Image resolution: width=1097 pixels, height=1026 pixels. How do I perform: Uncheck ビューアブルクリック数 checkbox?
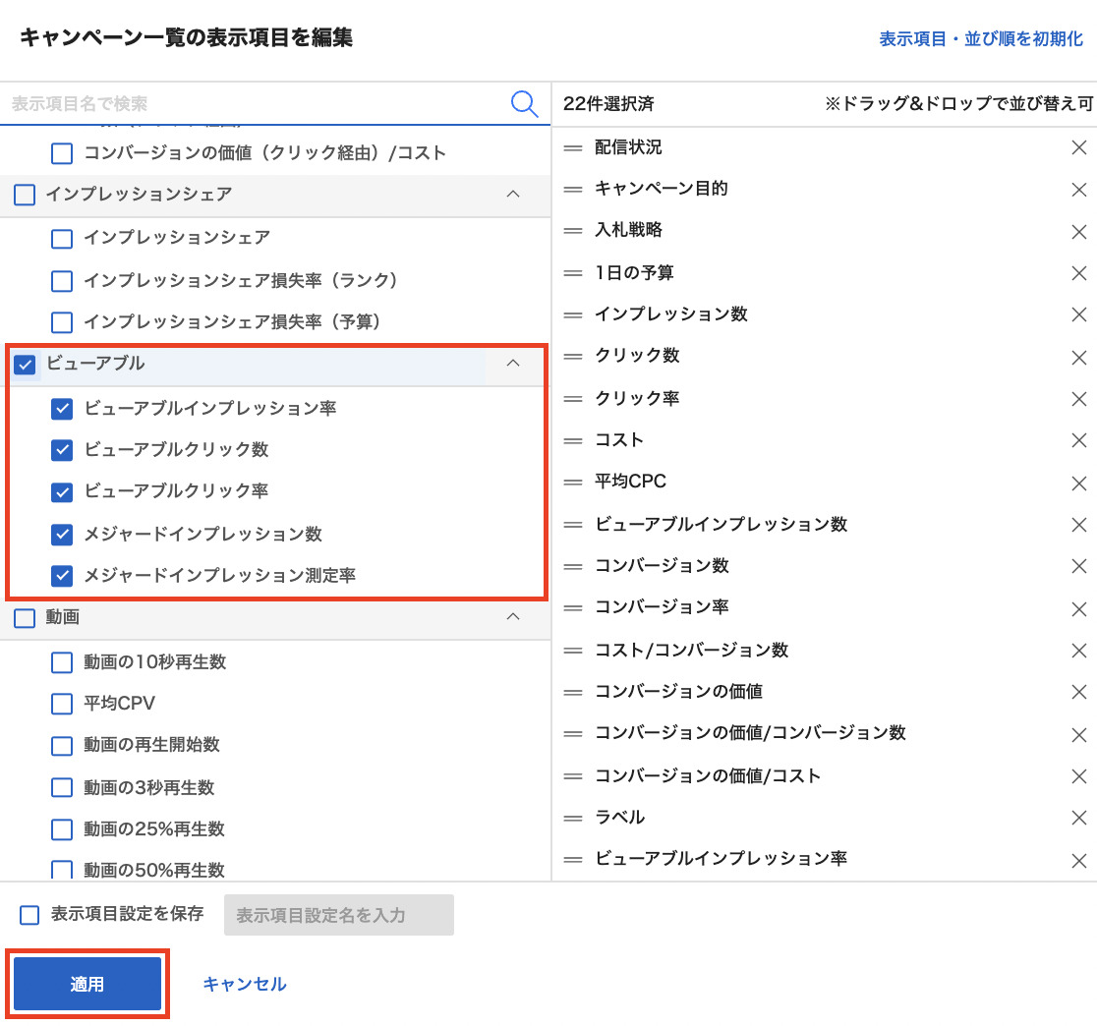[62, 450]
